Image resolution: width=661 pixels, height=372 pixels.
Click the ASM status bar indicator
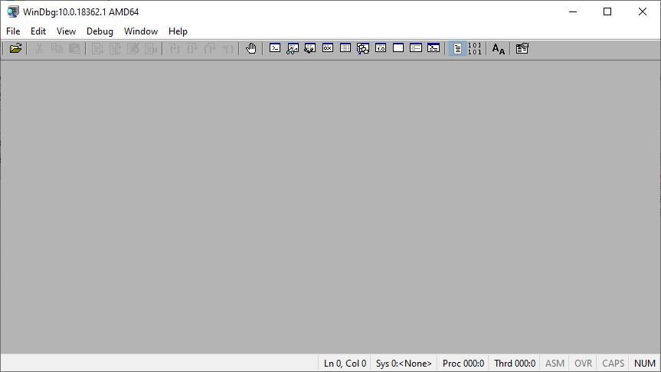click(x=555, y=363)
